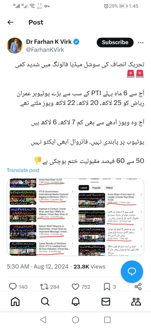
Task: Share the post via share icon
Action: coord(138,287)
